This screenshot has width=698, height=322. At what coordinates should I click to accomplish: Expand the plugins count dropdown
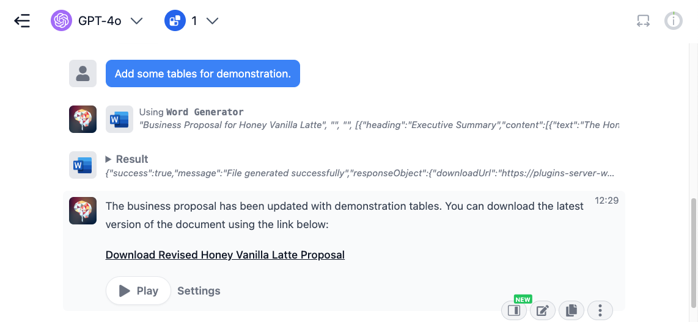(212, 21)
